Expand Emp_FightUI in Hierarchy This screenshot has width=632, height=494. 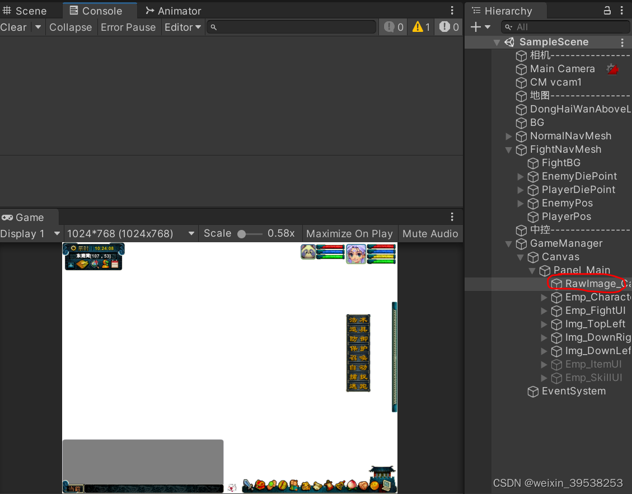pos(544,310)
